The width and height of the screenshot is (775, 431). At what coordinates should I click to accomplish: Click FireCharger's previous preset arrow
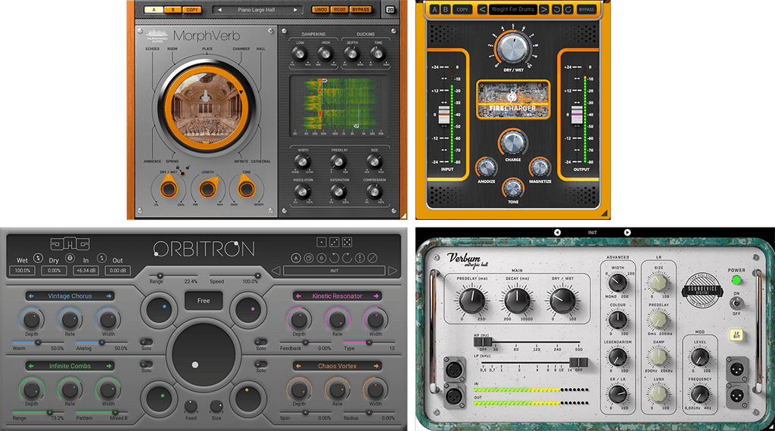[482, 9]
